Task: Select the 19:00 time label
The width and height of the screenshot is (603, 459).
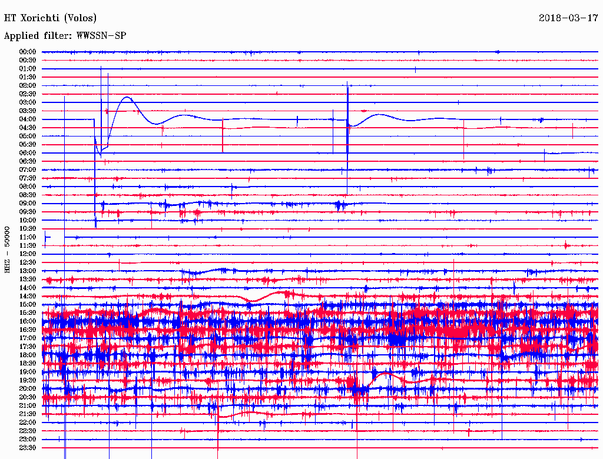Action: 28,372
